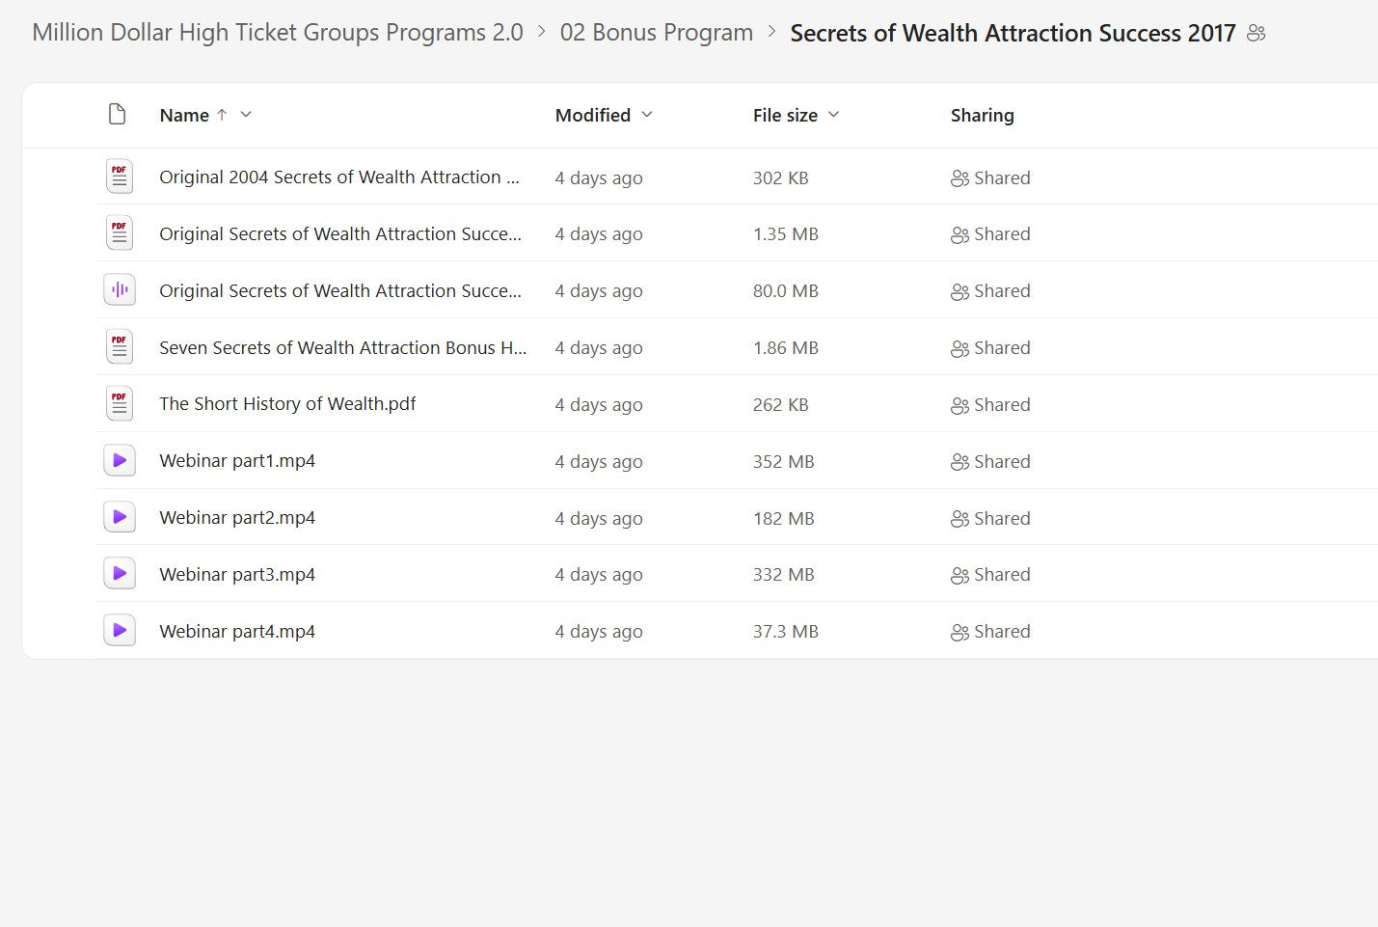Open the PDF icon for Original 2004 Secrets file
The width and height of the screenshot is (1378, 927).
(x=119, y=176)
